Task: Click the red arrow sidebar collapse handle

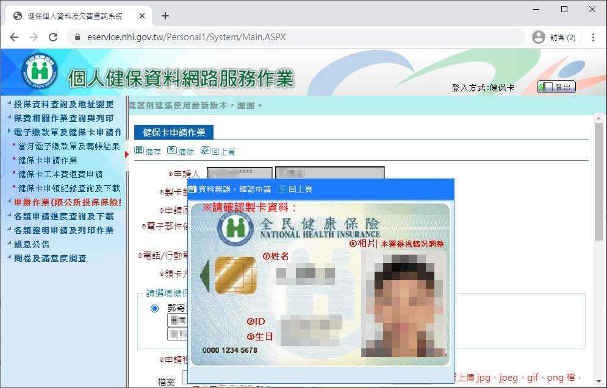Action: pos(127,155)
